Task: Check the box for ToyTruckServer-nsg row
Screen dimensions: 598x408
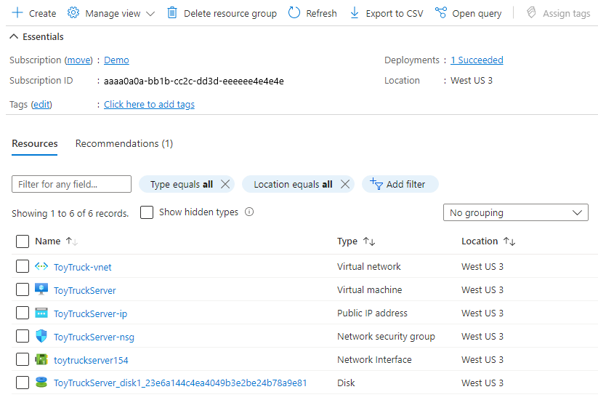Action: [x=23, y=336]
